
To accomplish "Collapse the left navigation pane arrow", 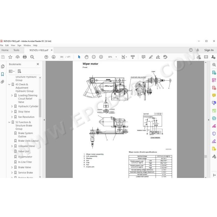I will (x=44, y=120).
